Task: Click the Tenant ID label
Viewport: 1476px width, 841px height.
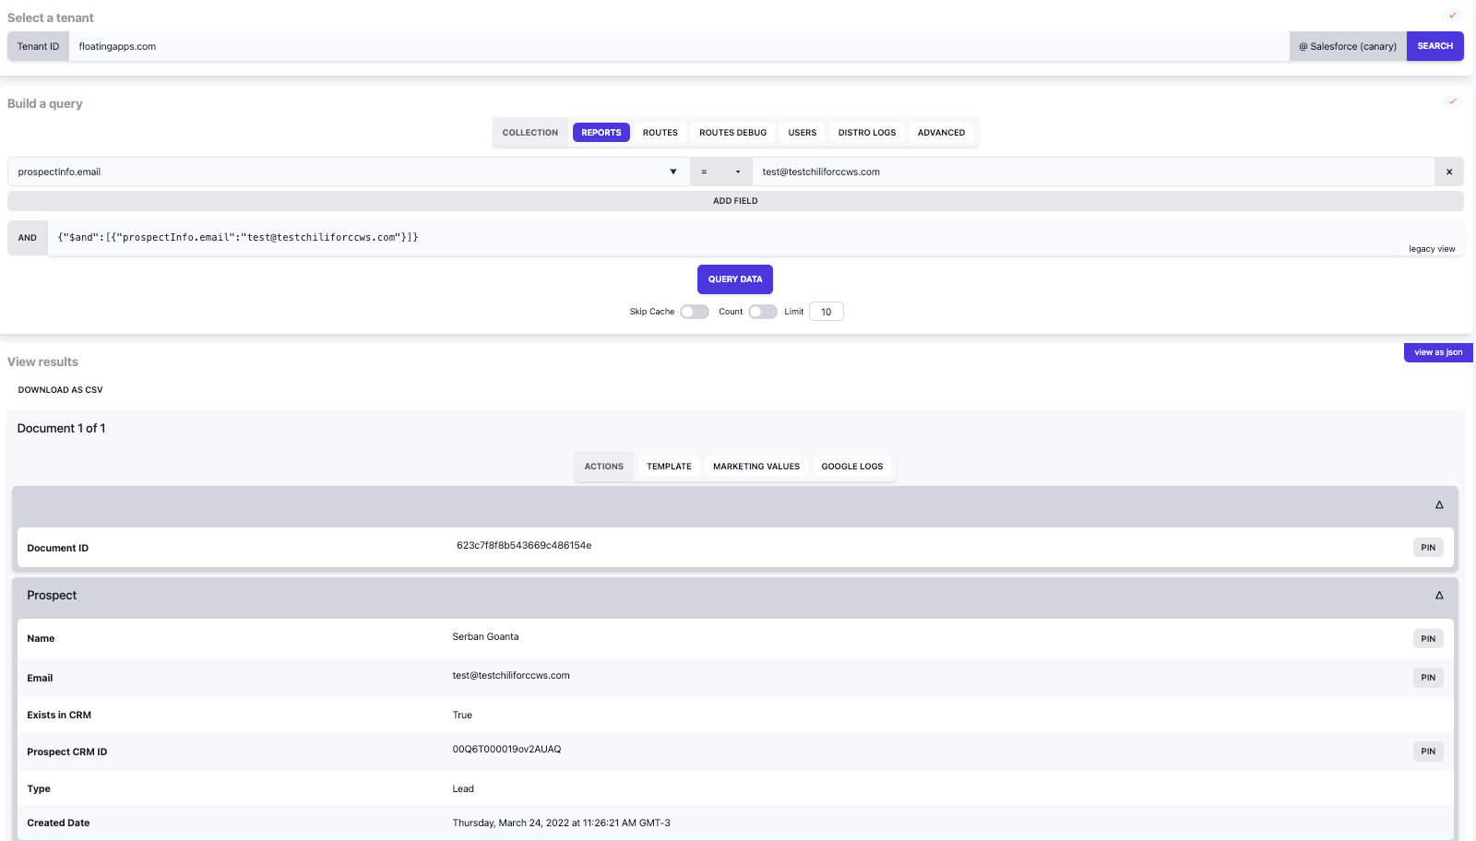Action: click(38, 46)
